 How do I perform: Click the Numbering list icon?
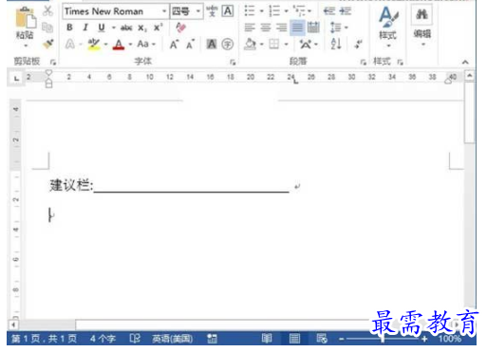274,11
